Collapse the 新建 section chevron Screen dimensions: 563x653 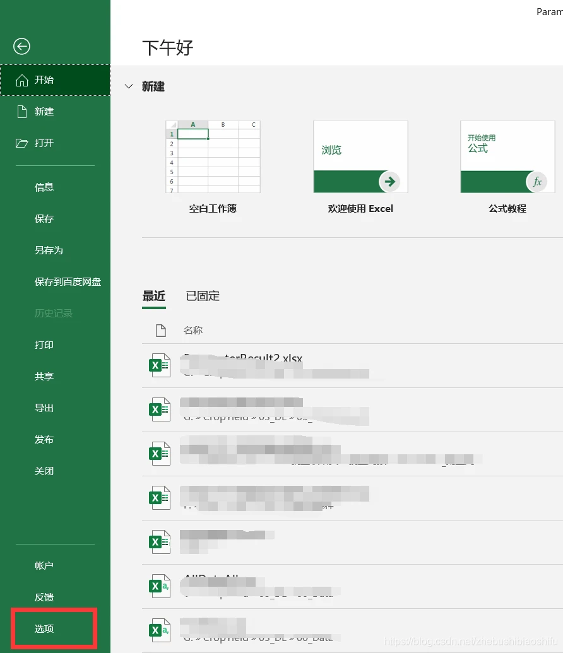click(129, 86)
